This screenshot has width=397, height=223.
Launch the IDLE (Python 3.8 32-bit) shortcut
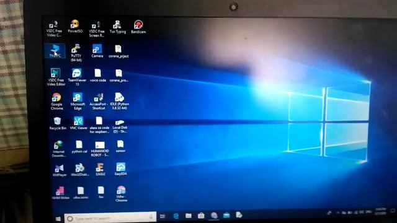coord(120,101)
